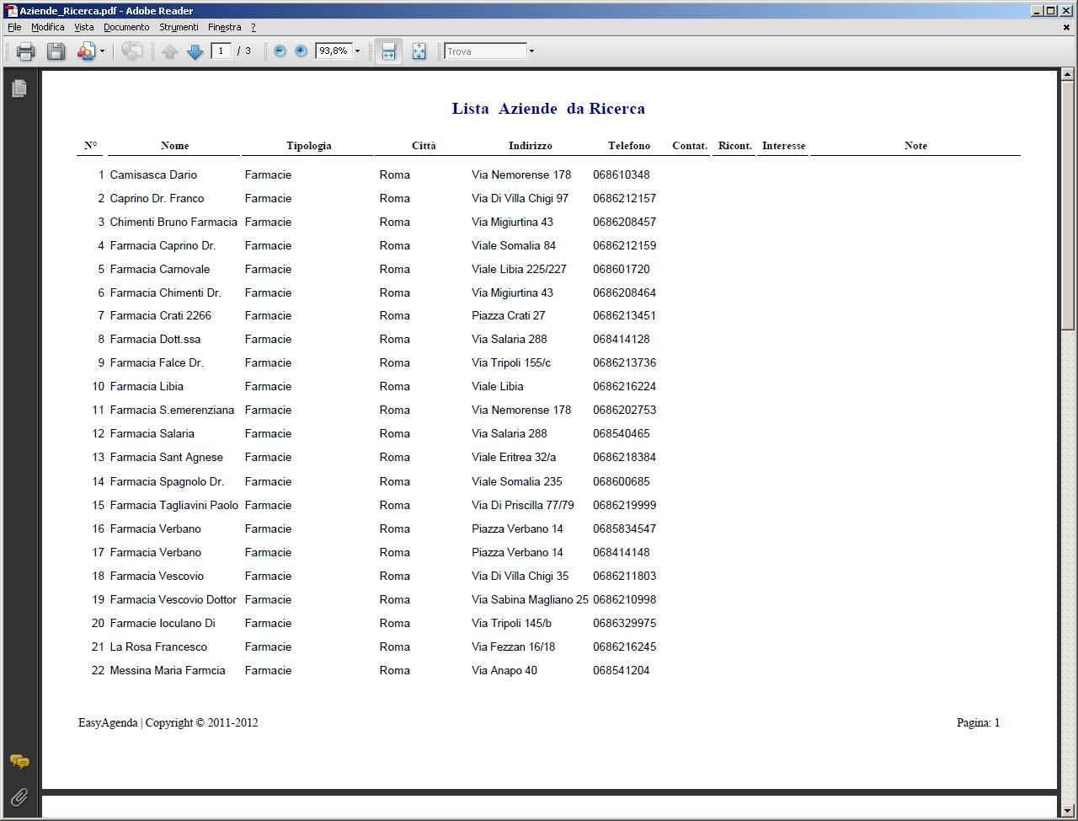Click 'Farmacia Crati 2266' entry
Viewport: 1078px width, 821px height.
tap(161, 316)
